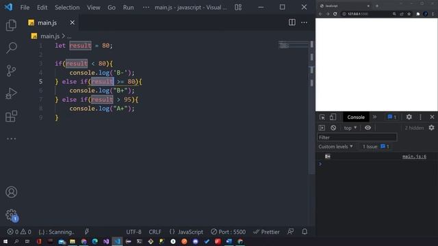Open the Manage gear in VS Code
438x246 pixels.
11,215
